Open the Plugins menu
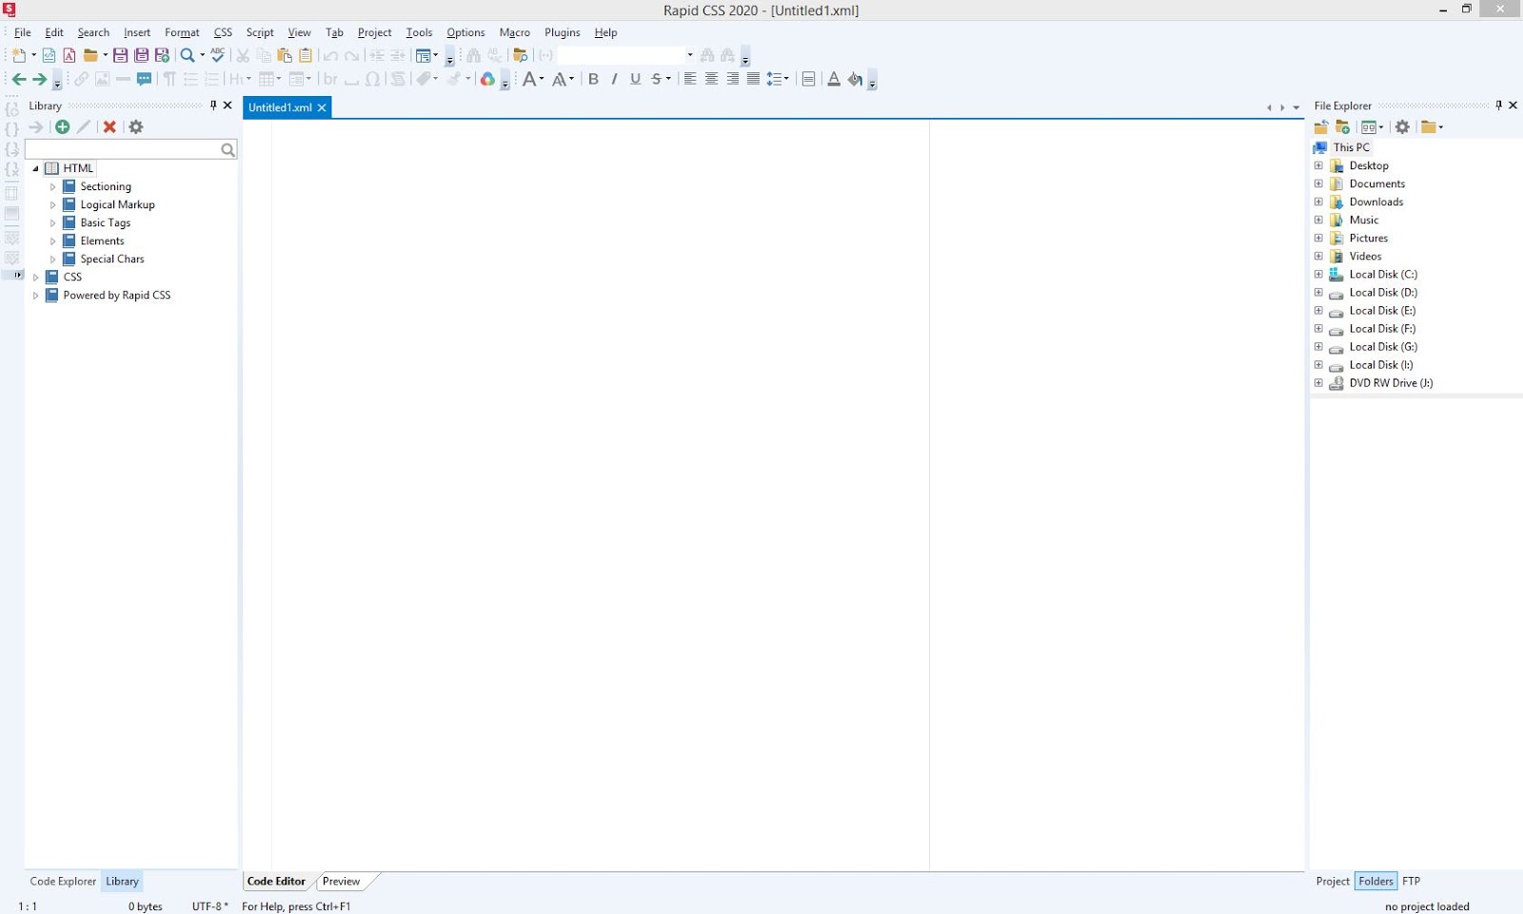This screenshot has width=1523, height=914. click(562, 32)
